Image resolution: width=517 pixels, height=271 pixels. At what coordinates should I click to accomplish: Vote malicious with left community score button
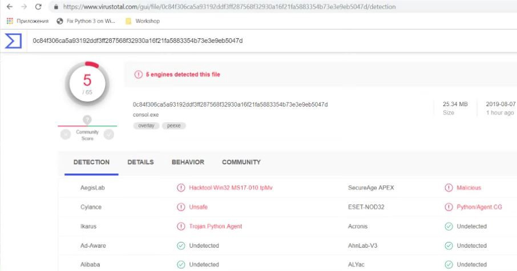point(66,135)
